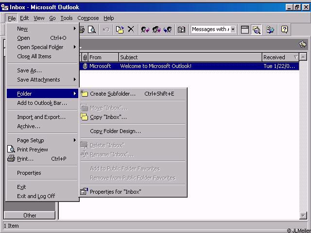The height and width of the screenshot is (233, 311).
Task: Open the Messages with AutoPreview view dropdown
Action: 233,30
